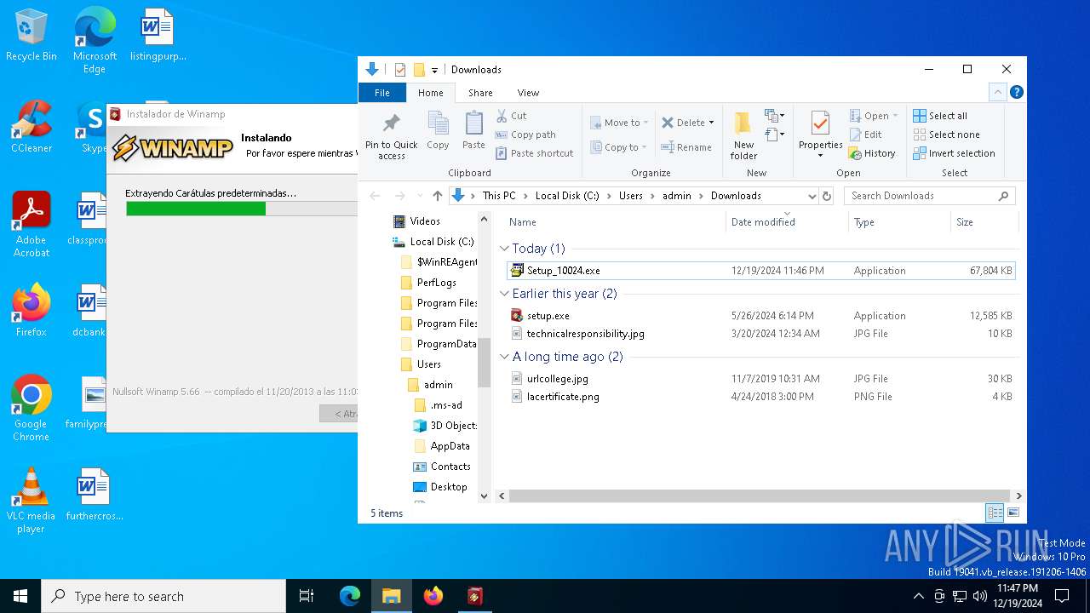The height and width of the screenshot is (613, 1090).
Task: Click the Copy ribbon icon
Action: tap(438, 130)
